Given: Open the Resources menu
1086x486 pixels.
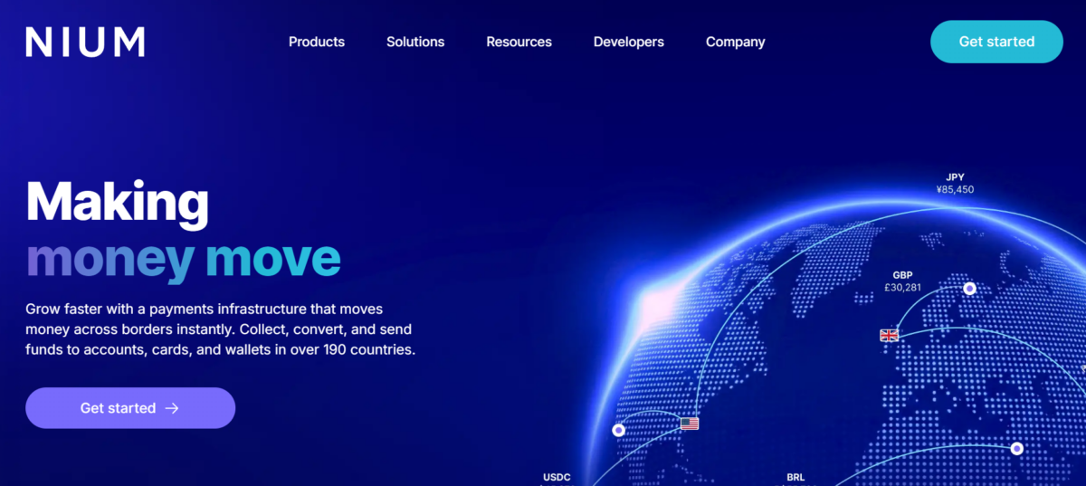Looking at the screenshot, I should 519,42.
